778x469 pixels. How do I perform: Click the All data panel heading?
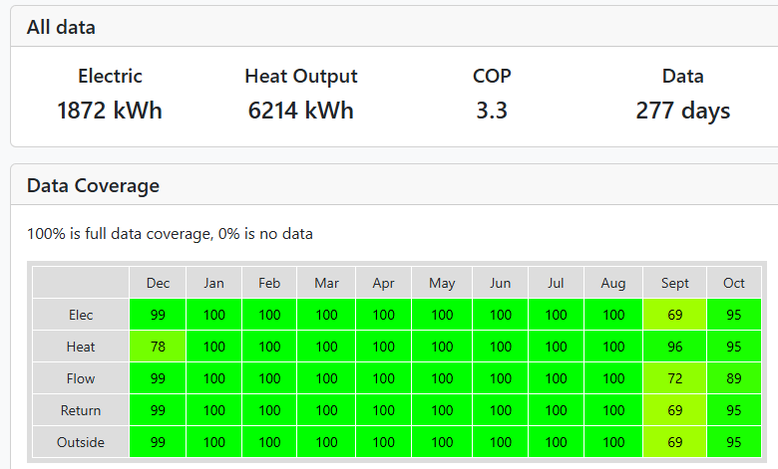point(61,28)
